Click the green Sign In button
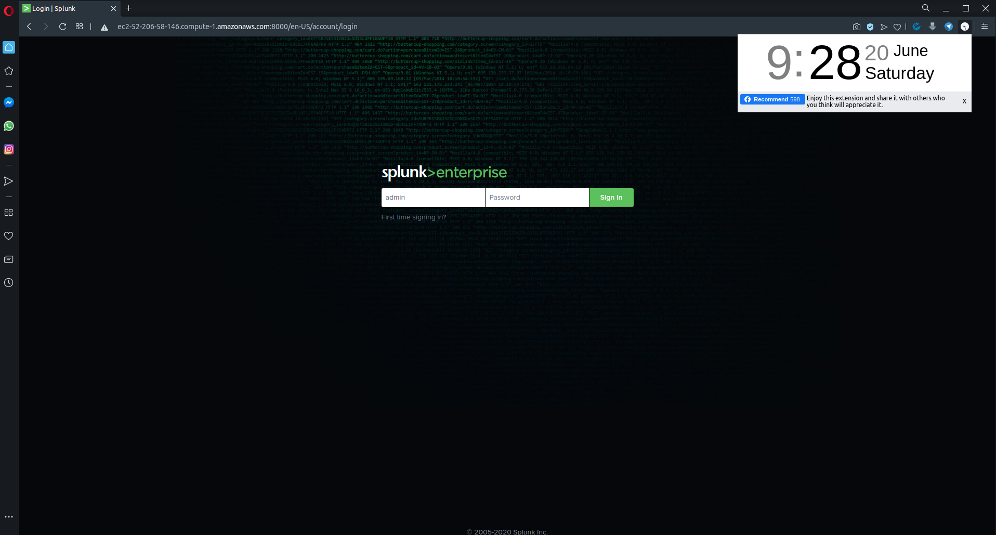The width and height of the screenshot is (996, 535). click(x=611, y=198)
